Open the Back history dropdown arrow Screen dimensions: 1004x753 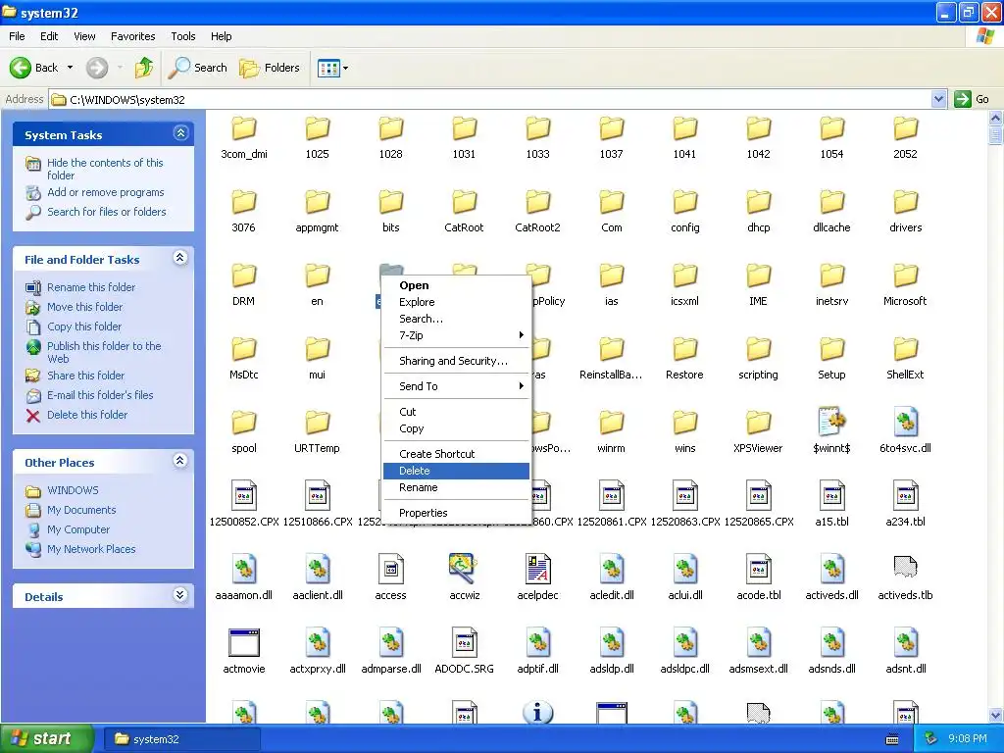coord(70,68)
